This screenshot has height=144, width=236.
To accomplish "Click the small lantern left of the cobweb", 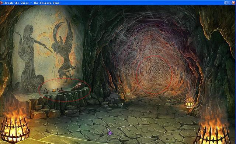I will pyautogui.click(x=128, y=93).
